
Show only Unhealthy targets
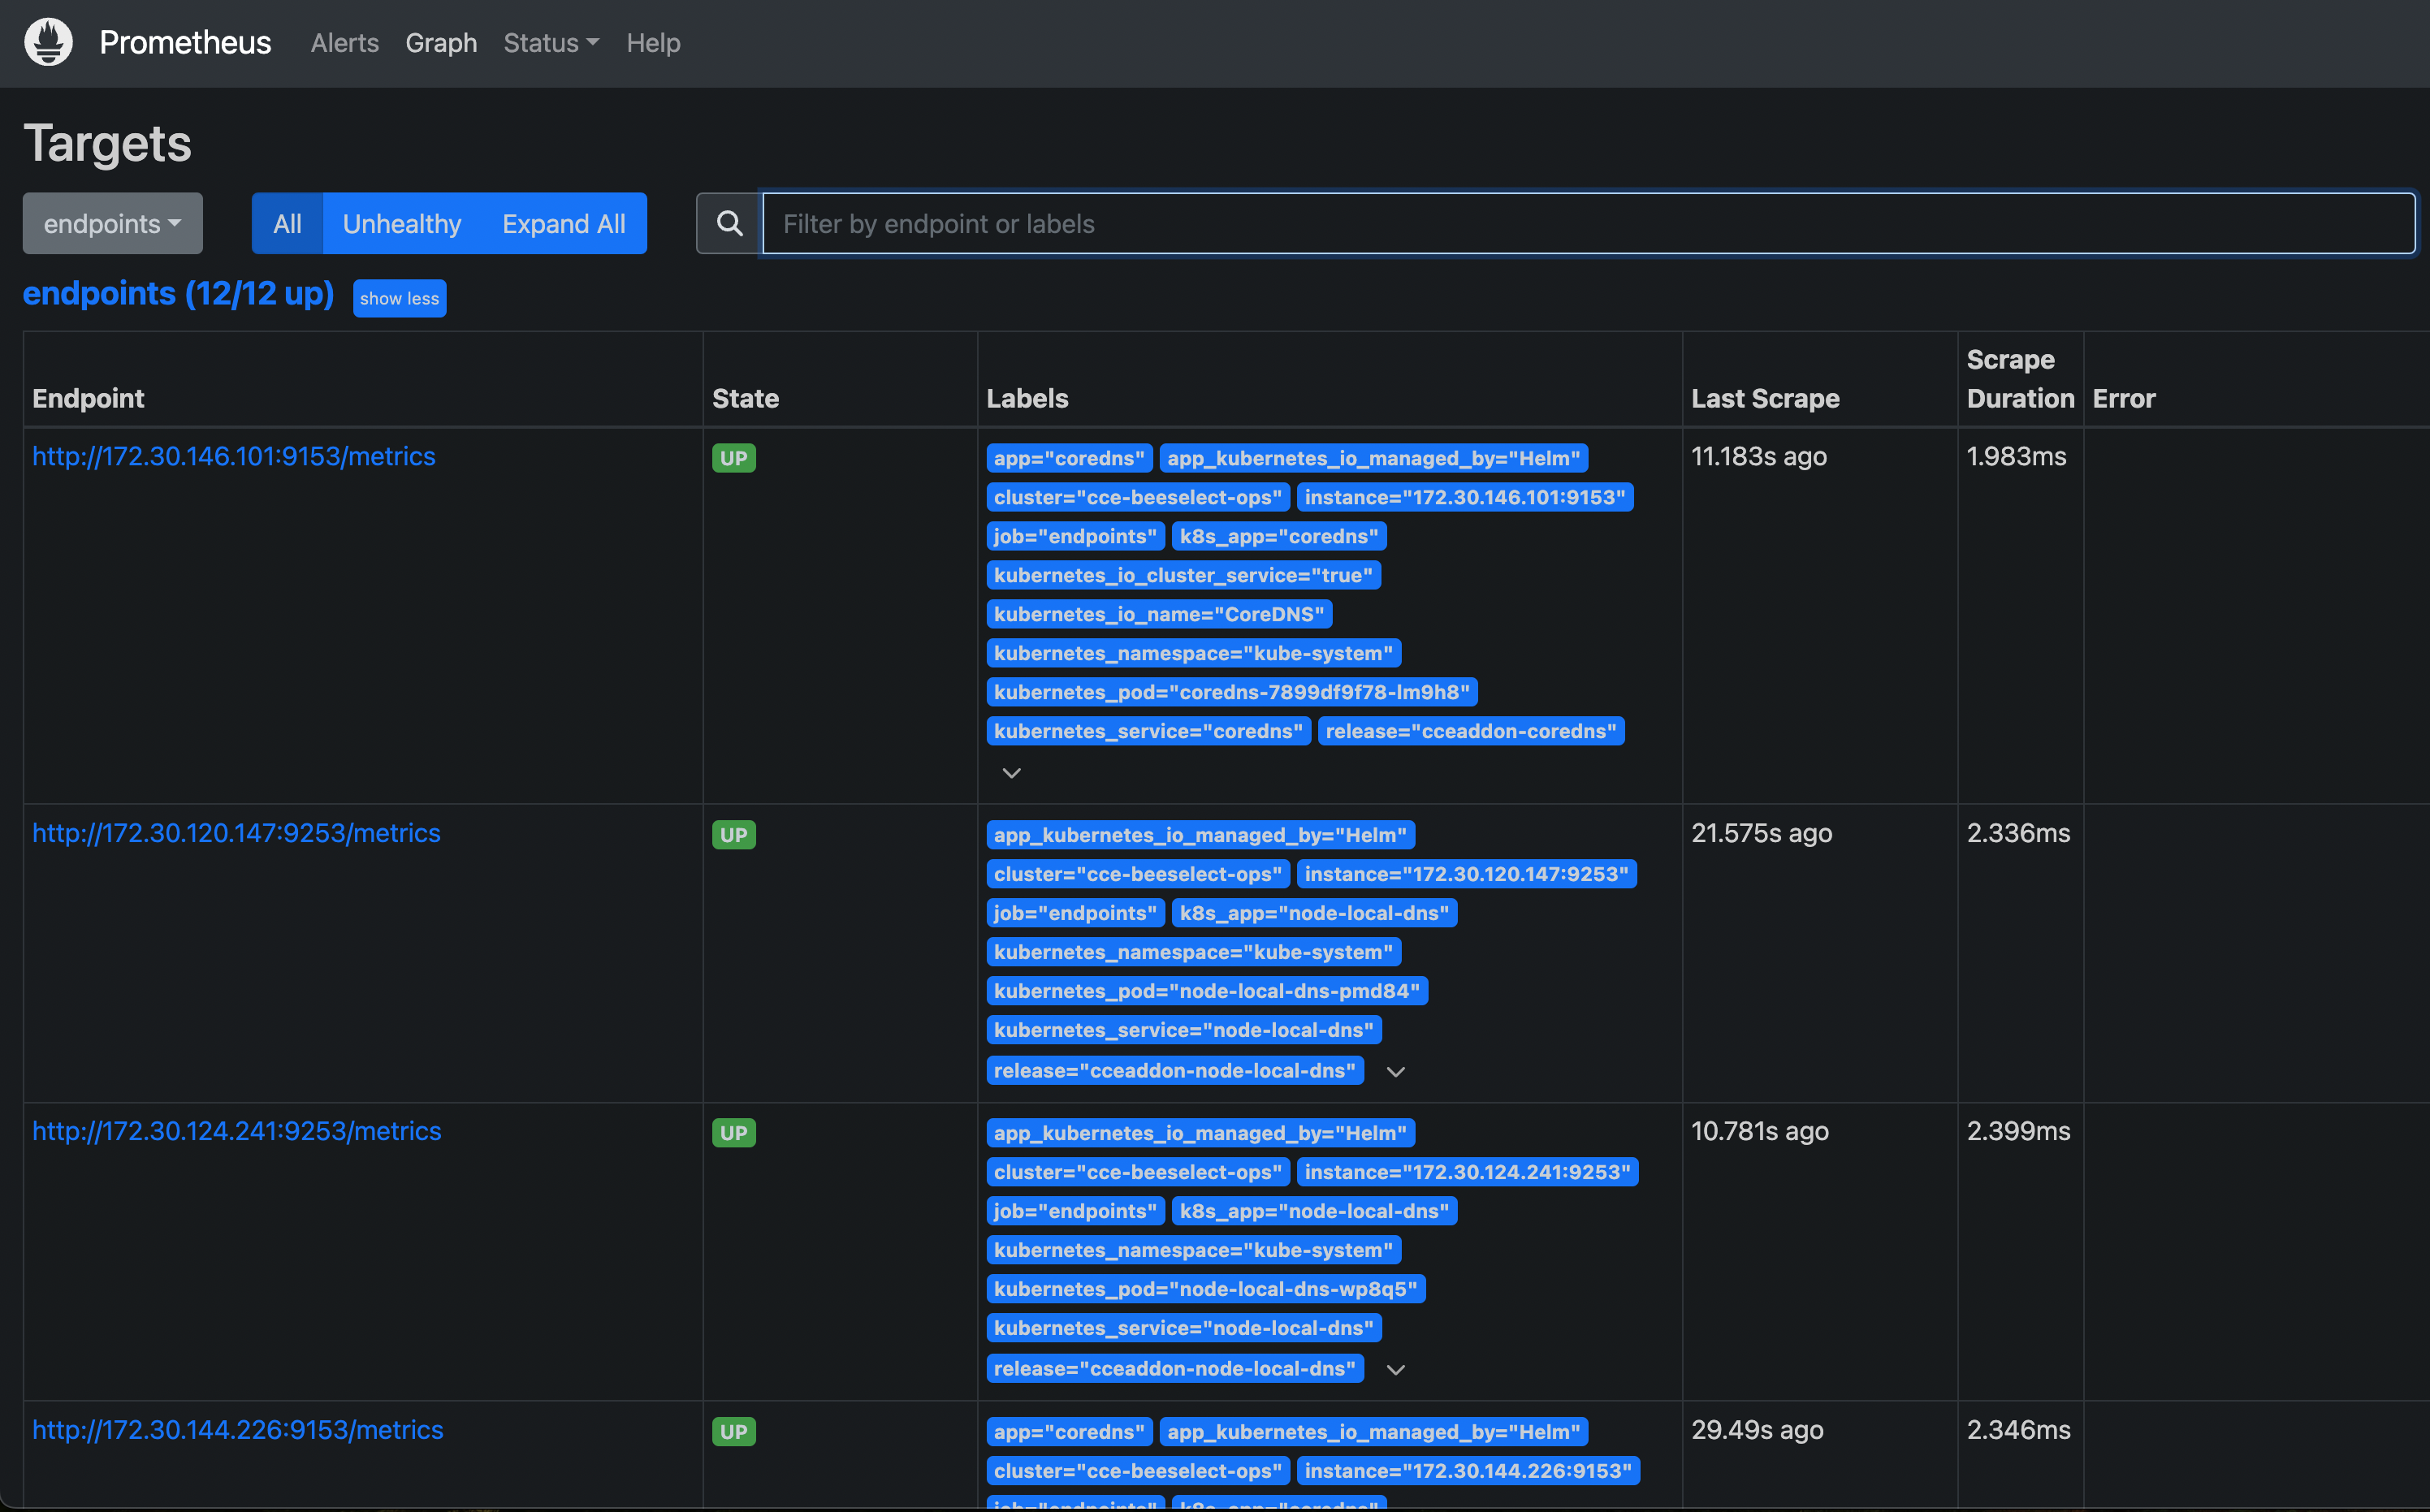click(402, 223)
